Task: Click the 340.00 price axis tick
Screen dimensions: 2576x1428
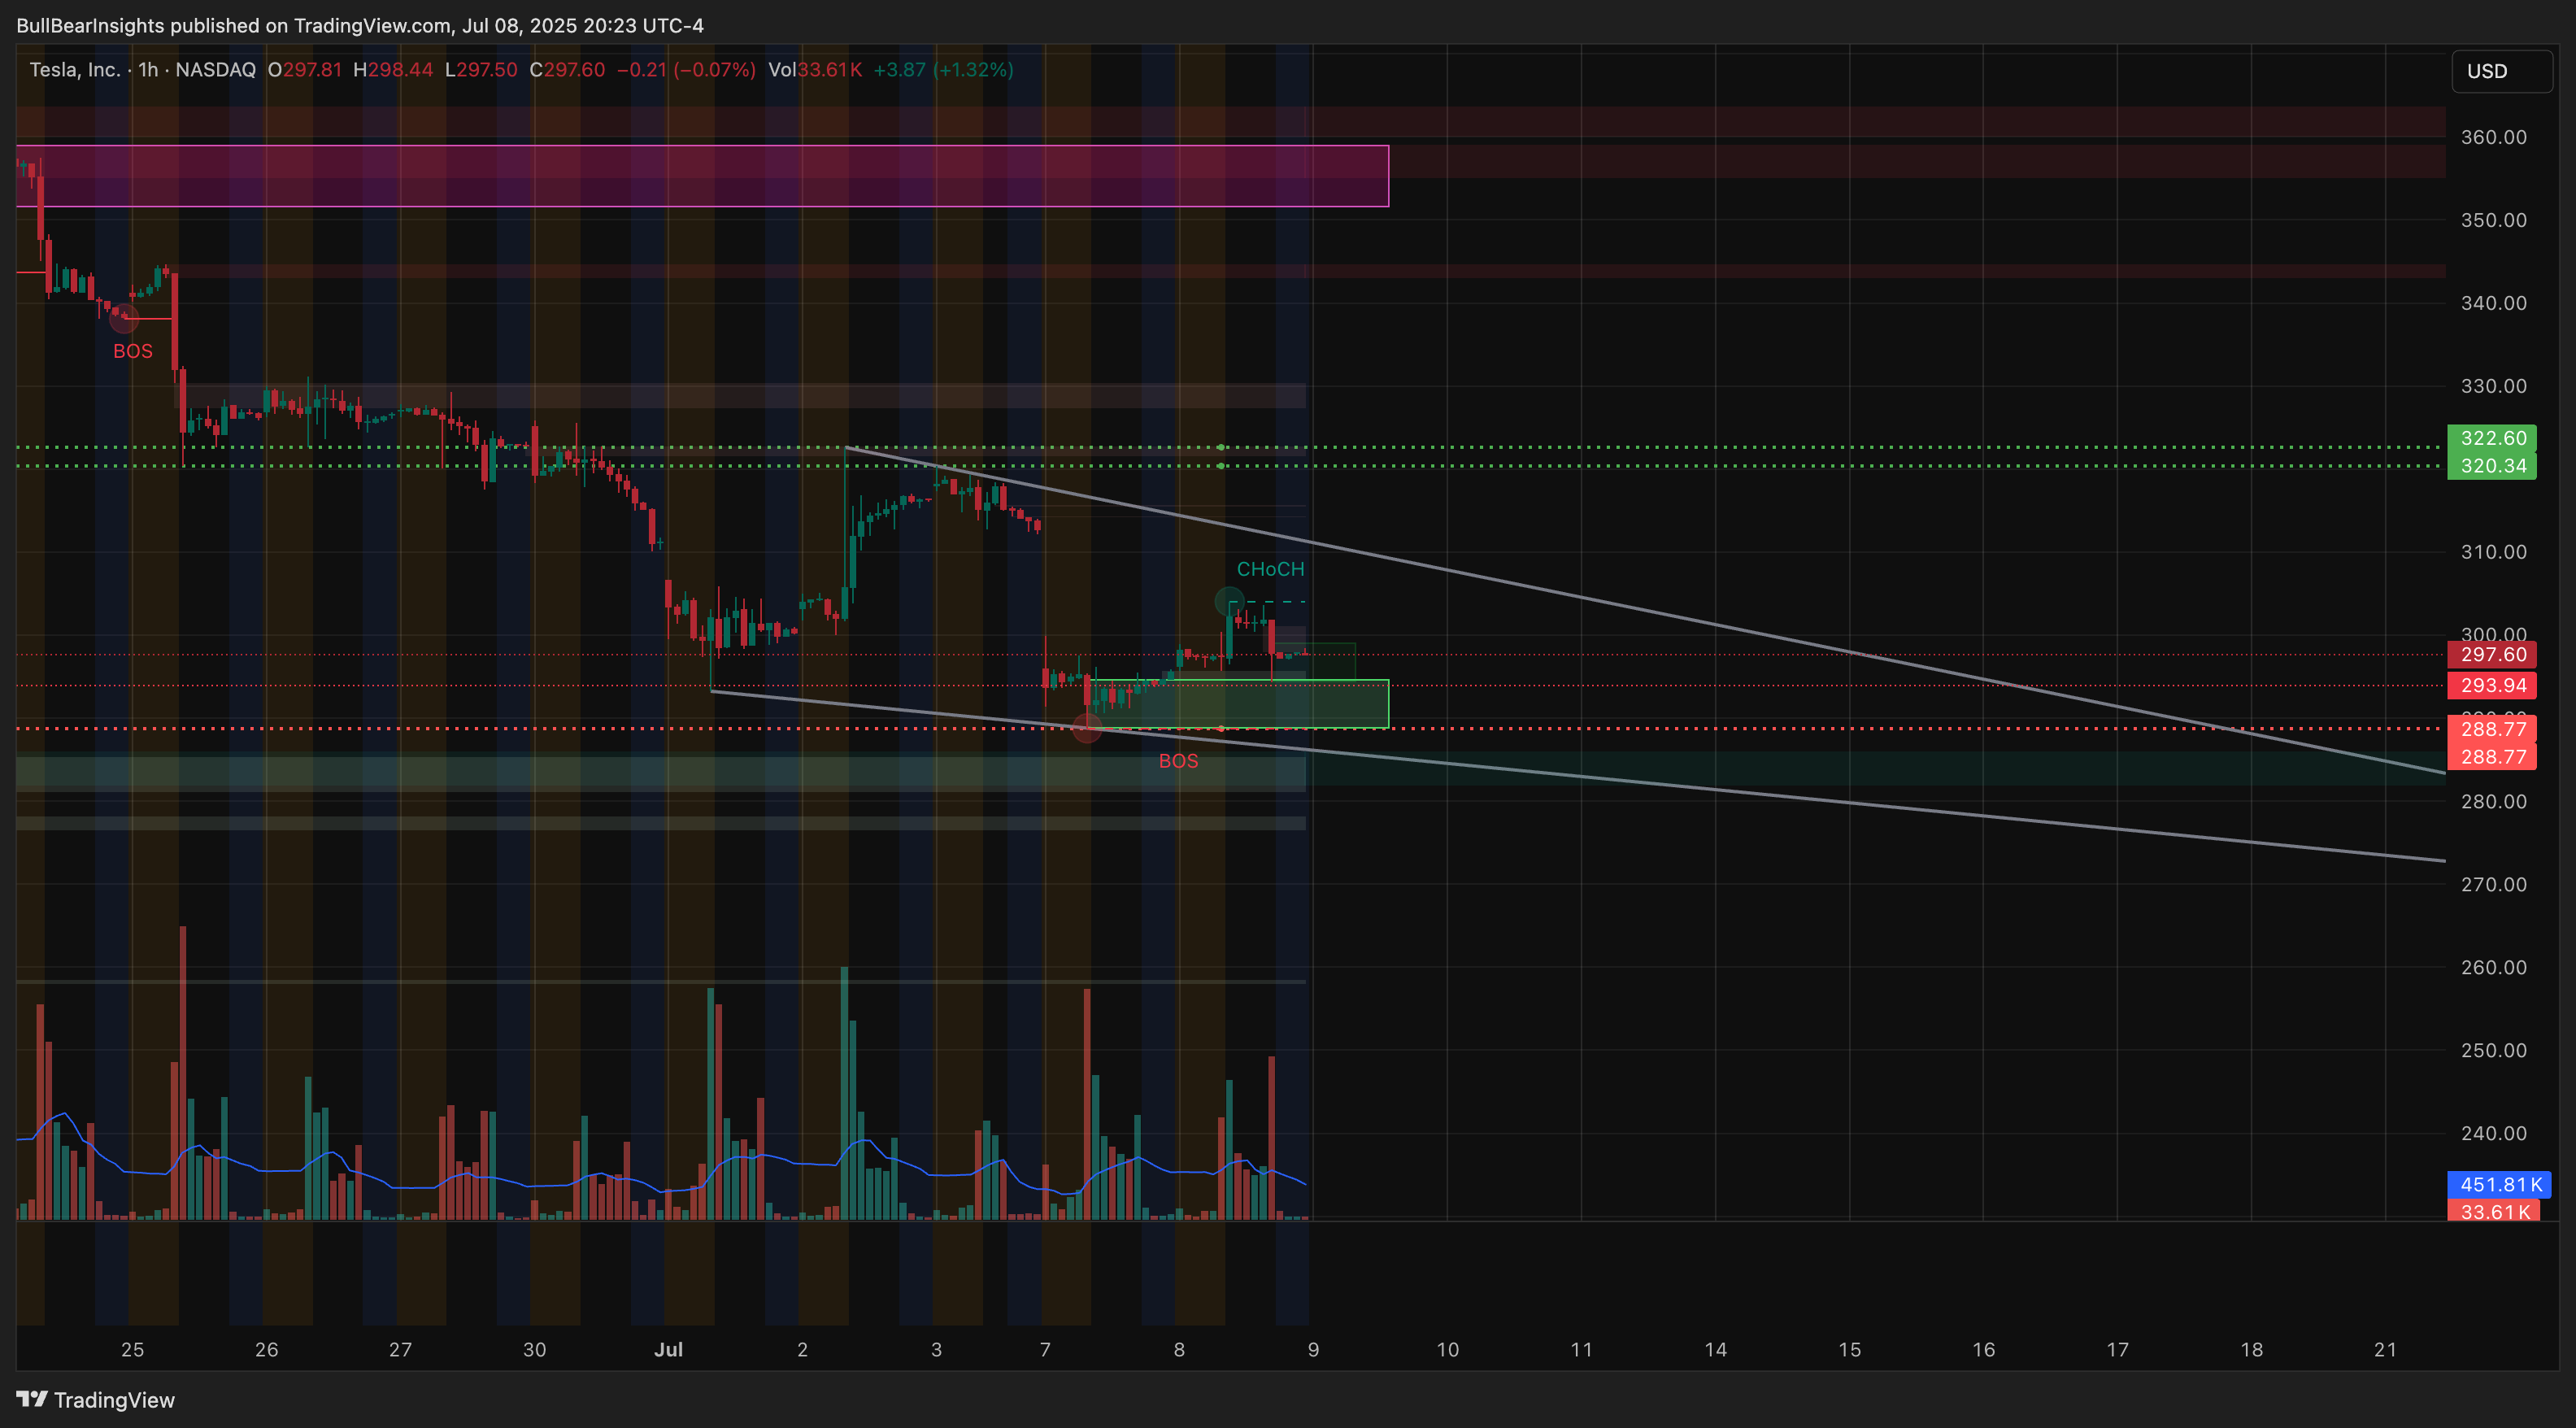Action: pyautogui.click(x=2493, y=303)
